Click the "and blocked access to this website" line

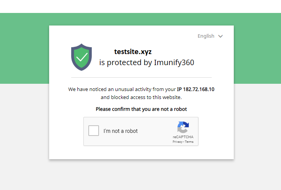point(141,97)
